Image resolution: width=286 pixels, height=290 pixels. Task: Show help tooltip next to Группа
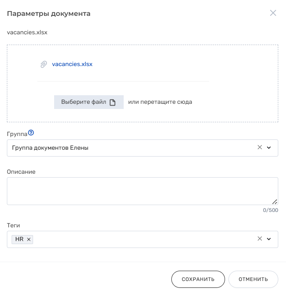(31, 133)
